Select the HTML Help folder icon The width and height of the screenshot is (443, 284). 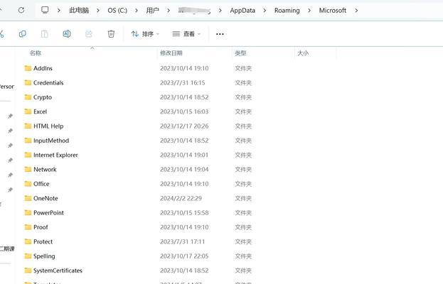[28, 126]
